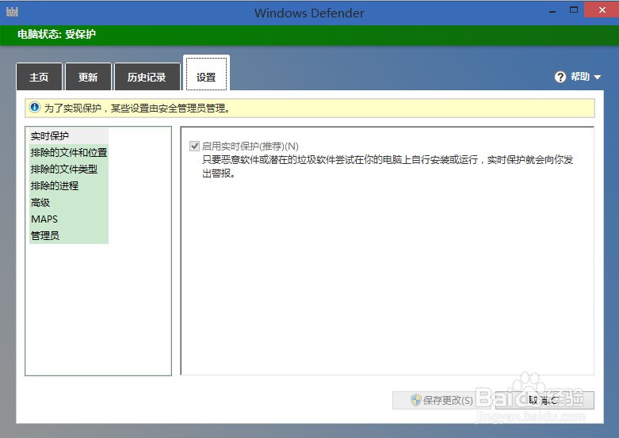This screenshot has height=438, width=619.
Task: Maximize the Windows Defender window
Action: point(574,10)
